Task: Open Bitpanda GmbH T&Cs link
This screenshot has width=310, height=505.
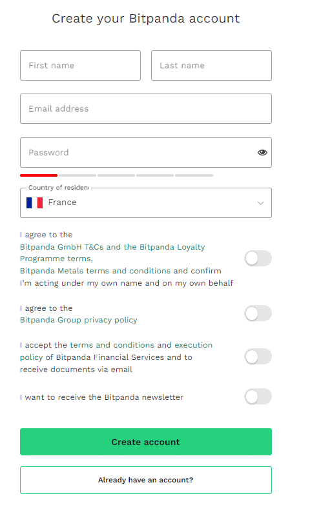Action: pyautogui.click(x=62, y=247)
